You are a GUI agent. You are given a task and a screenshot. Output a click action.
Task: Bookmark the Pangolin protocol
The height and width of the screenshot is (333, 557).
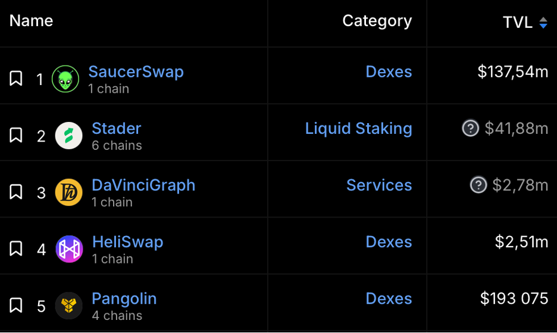[16, 305]
